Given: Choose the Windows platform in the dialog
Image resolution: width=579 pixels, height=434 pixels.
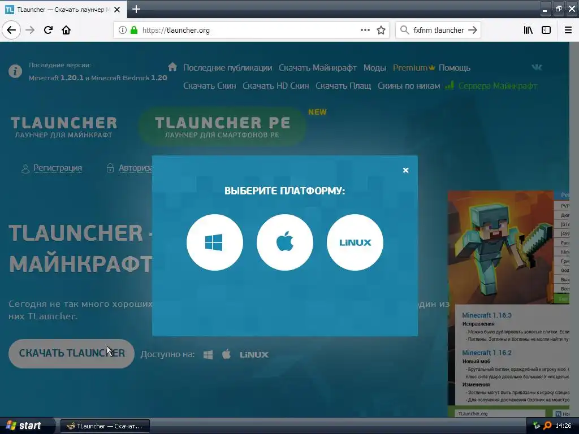Looking at the screenshot, I should (214, 242).
